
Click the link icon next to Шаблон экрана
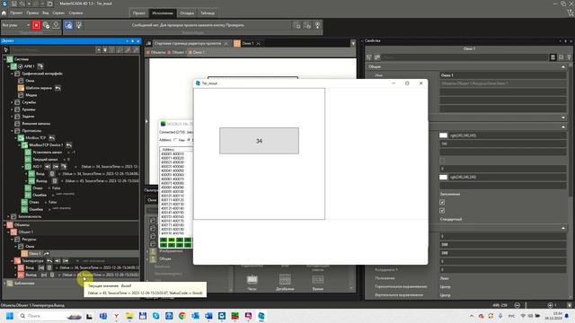[57, 88]
